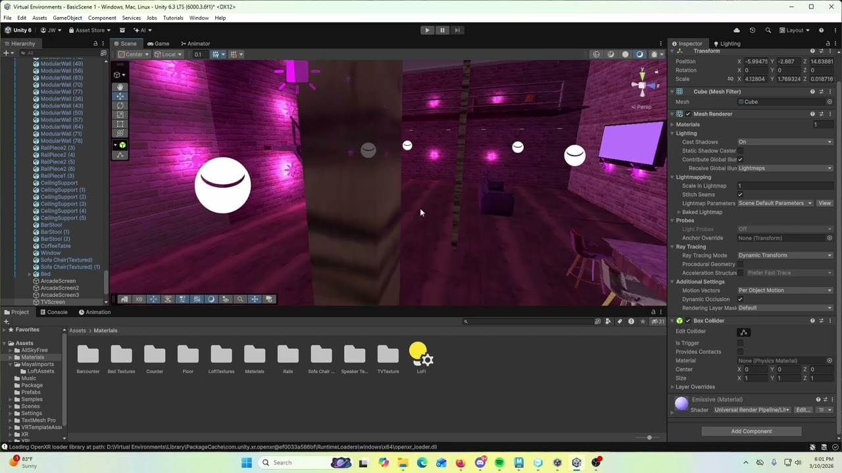Open the global search magnifier in the top bar
The image size is (842, 473).
(x=768, y=30)
